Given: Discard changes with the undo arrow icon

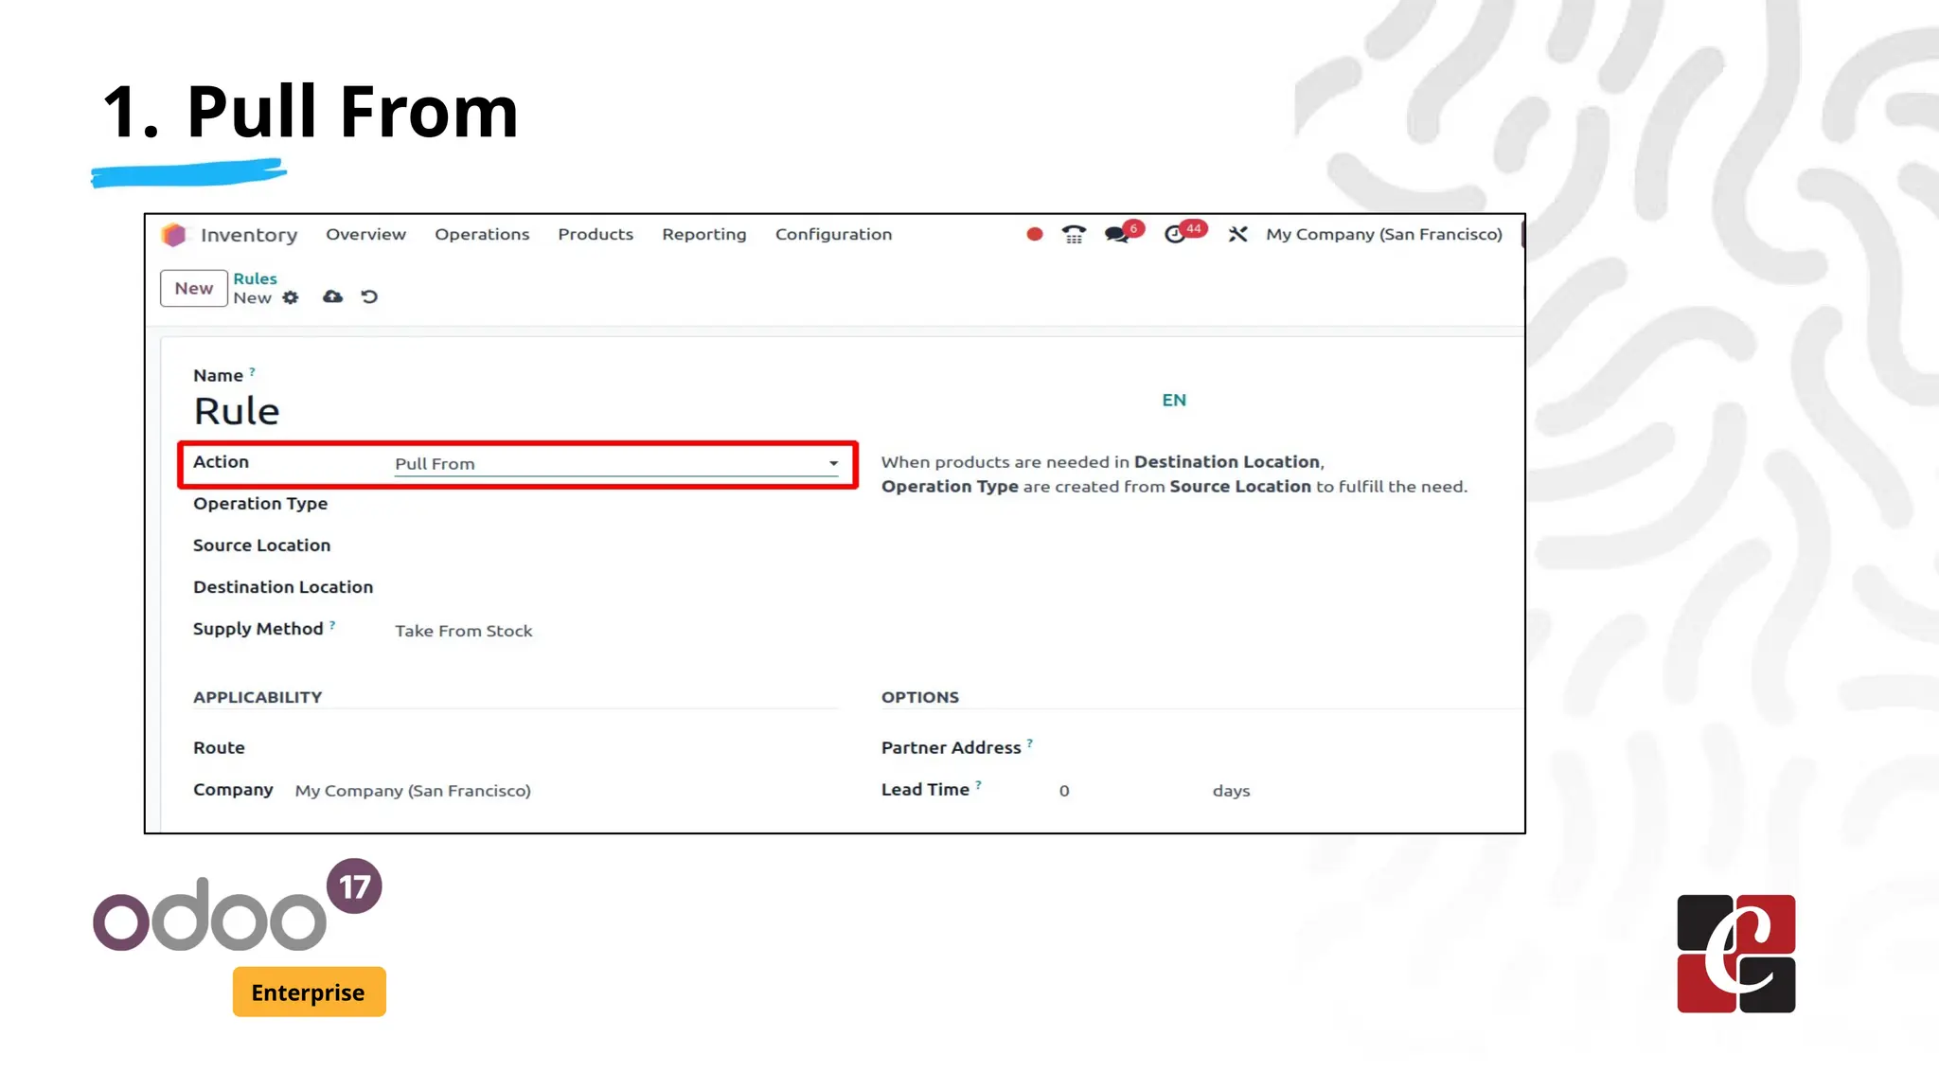Looking at the screenshot, I should click(x=369, y=297).
